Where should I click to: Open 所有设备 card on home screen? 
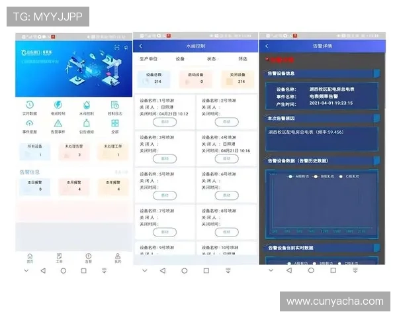pyautogui.click(x=35, y=152)
